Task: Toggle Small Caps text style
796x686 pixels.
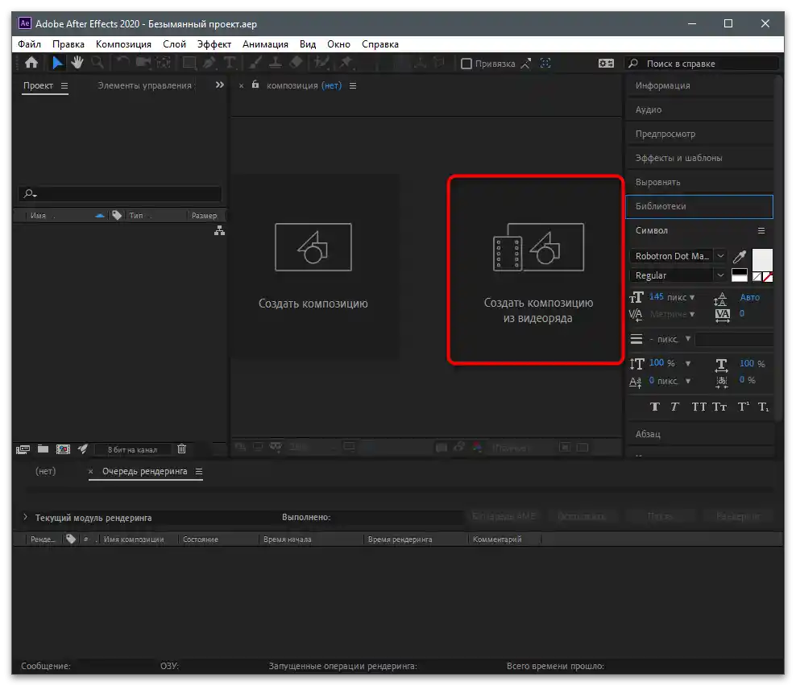Action: (x=719, y=407)
